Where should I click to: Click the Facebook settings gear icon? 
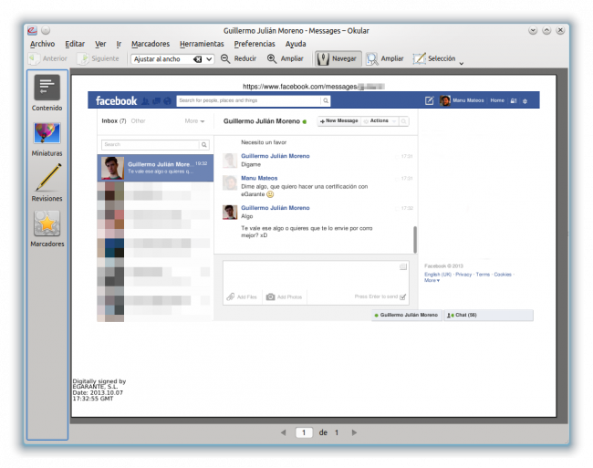525,101
